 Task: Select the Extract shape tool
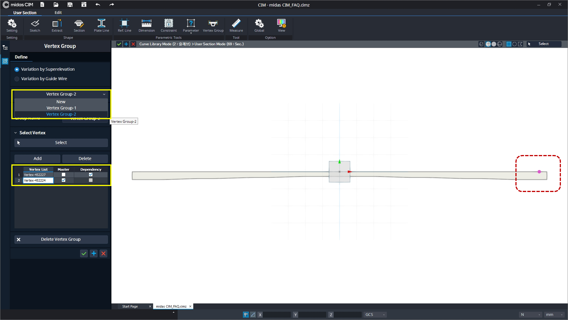pos(57,25)
